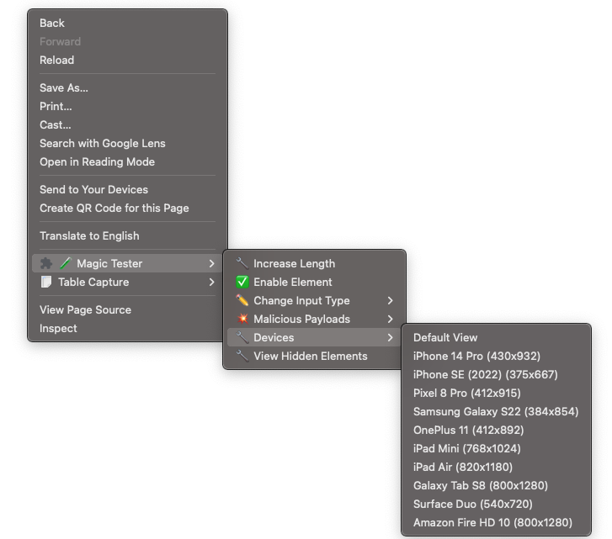
Task: Click the magic wand icon of Magic Tester
Action: [x=66, y=263]
